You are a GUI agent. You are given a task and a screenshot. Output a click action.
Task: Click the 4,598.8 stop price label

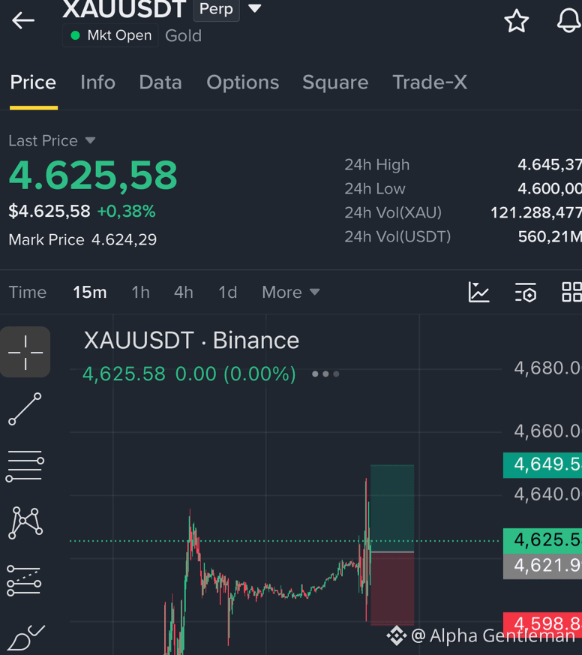point(542,623)
